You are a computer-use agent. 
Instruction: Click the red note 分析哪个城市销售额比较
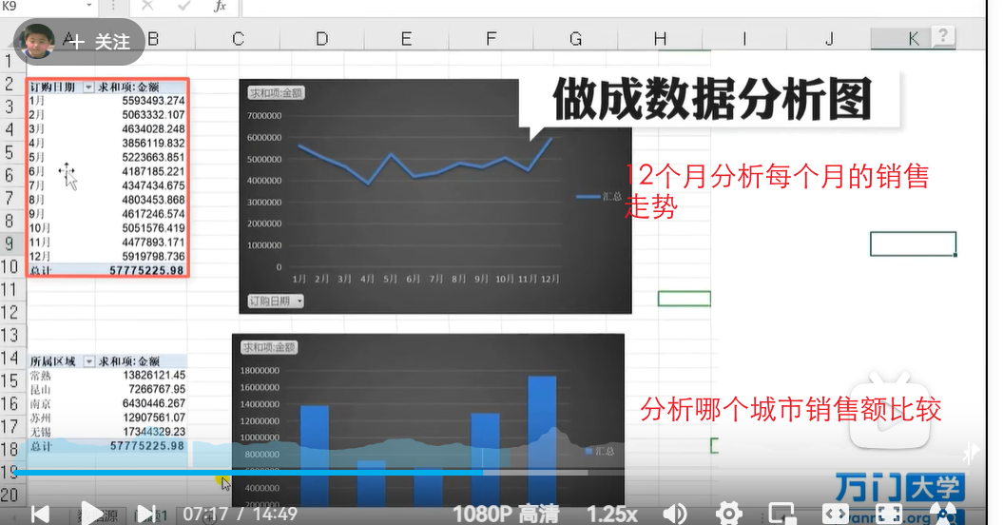pos(791,410)
